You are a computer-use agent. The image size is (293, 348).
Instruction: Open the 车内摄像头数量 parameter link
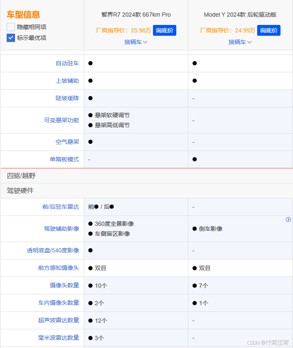(x=58, y=303)
